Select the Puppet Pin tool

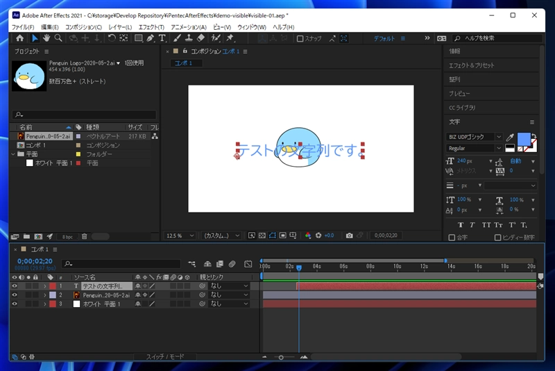coord(230,38)
